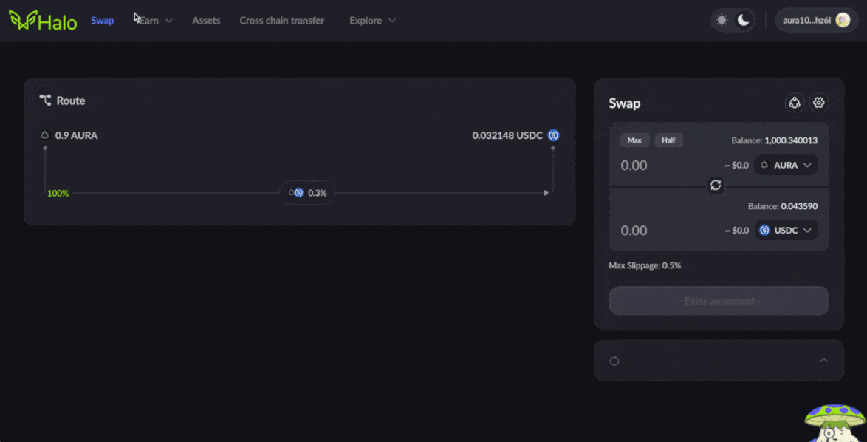
Task: Click the USDC token icon in Route
Action: pos(553,135)
